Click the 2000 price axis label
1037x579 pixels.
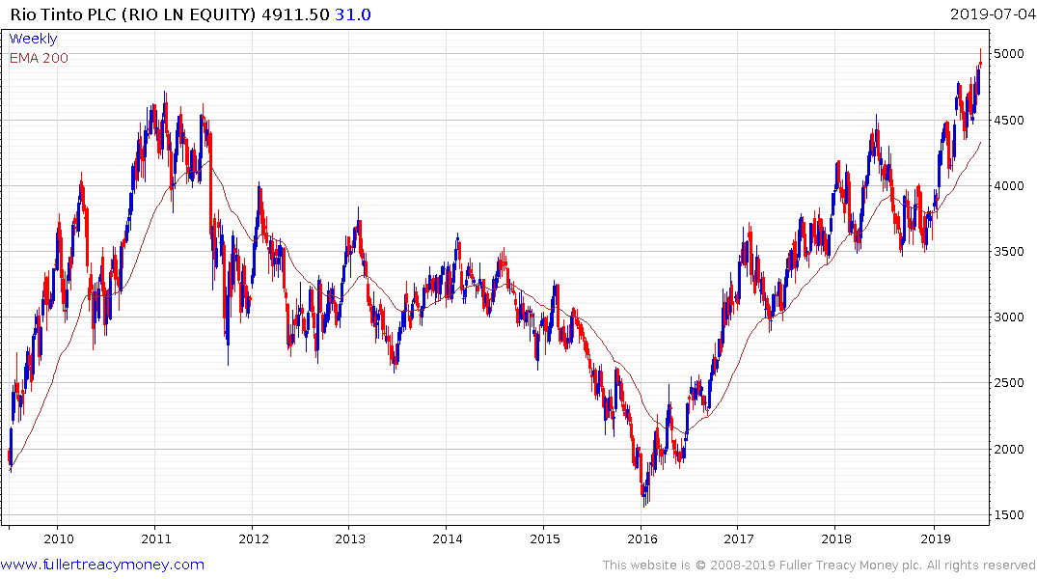[x=1009, y=449]
